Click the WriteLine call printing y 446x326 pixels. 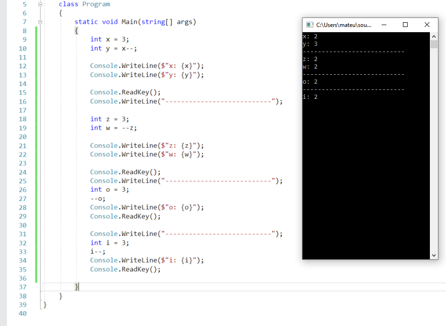(147, 75)
